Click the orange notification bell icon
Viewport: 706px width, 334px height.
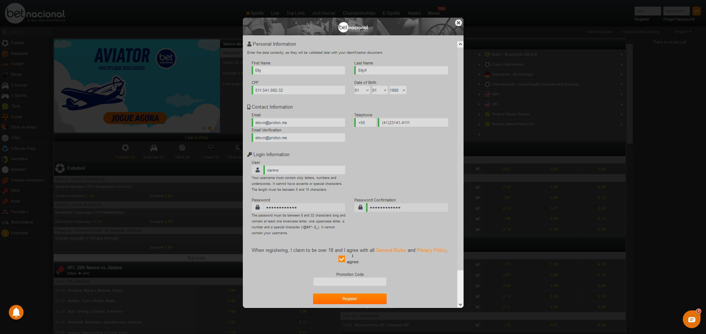(x=16, y=312)
